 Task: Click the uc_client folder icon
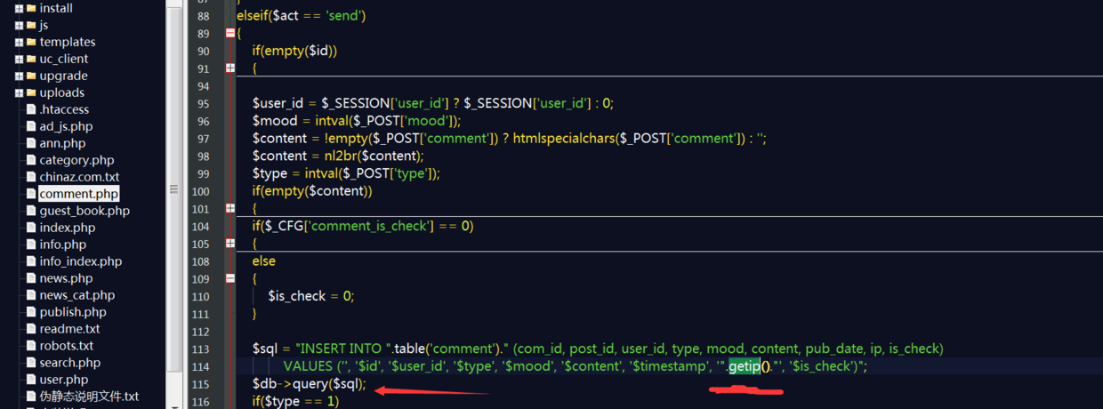click(31, 59)
